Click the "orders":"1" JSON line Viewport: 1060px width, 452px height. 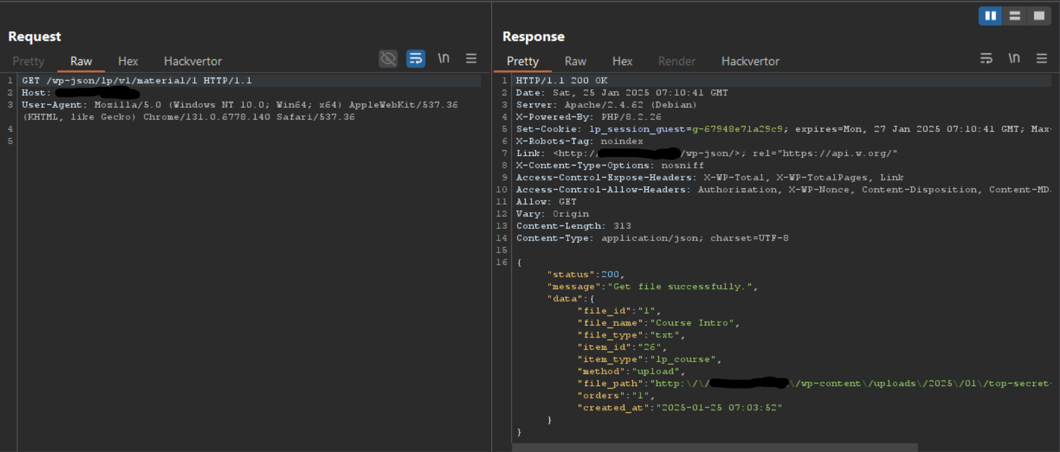click(616, 395)
